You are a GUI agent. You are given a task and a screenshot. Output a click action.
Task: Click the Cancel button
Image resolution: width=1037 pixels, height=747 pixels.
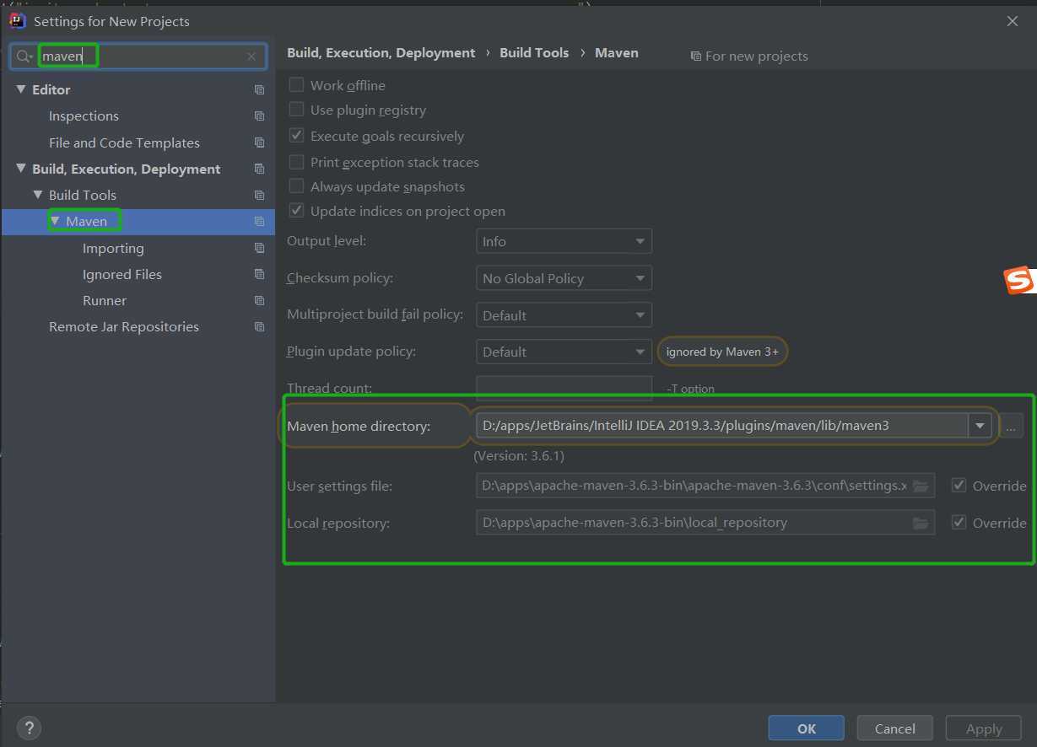tap(895, 728)
